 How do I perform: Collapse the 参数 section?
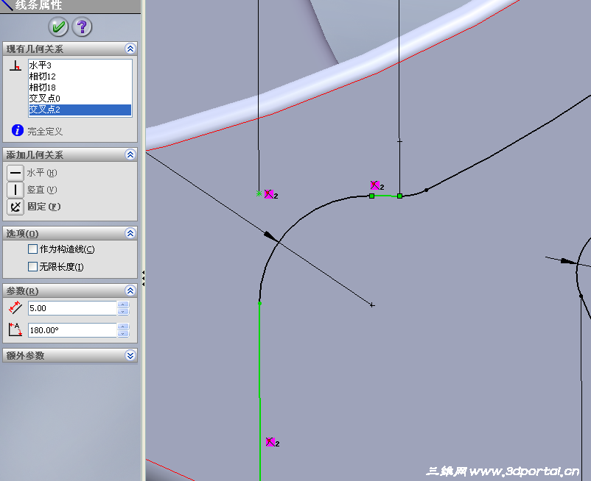tap(130, 291)
